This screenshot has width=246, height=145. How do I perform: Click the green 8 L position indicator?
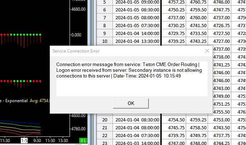point(83,140)
